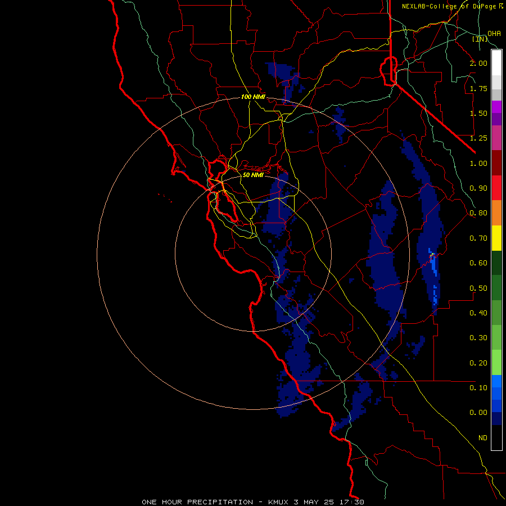Select the lightest green swatch near 0.20
This screenshot has width=506, height=506.
coord(496,363)
